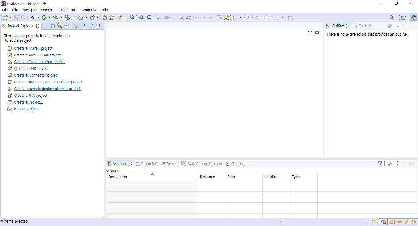Screen dimensions: 418x226
Task: Toggle the Java EE perspective button
Action: [413, 18]
